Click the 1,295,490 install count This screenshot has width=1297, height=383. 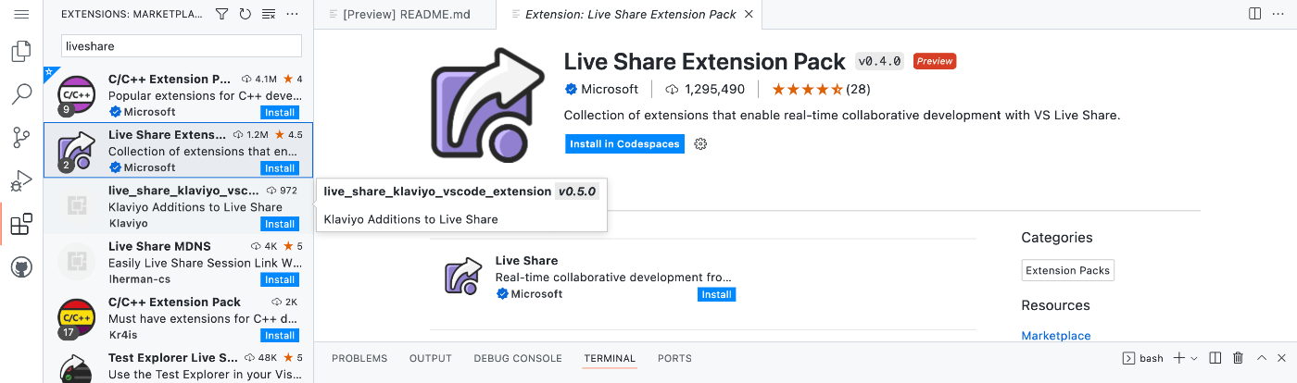pos(705,89)
